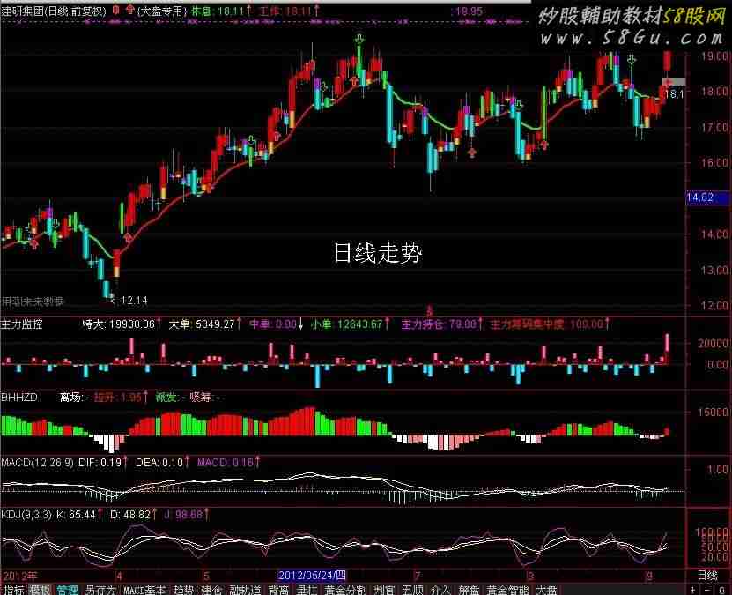
Task: Click the 12.14 low price marker
Action: tap(129, 301)
